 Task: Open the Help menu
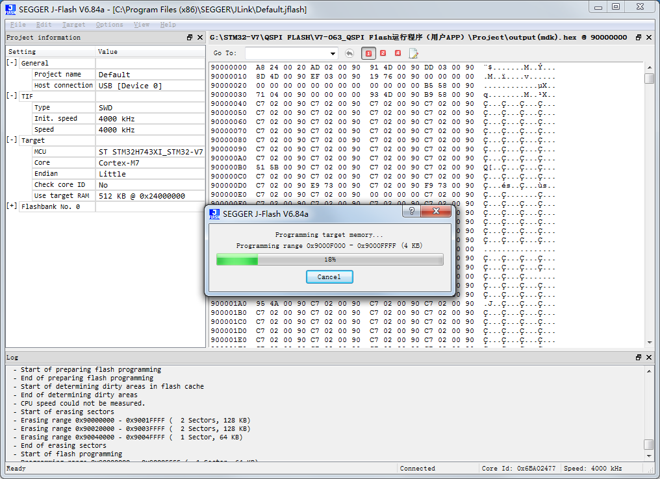click(x=168, y=25)
